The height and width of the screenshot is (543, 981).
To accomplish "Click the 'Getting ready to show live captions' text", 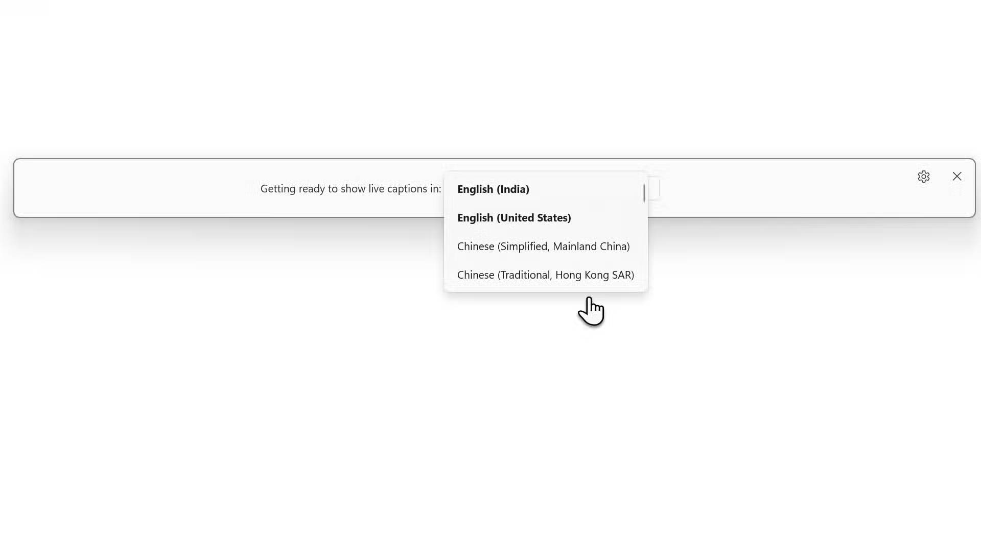I will (x=351, y=189).
